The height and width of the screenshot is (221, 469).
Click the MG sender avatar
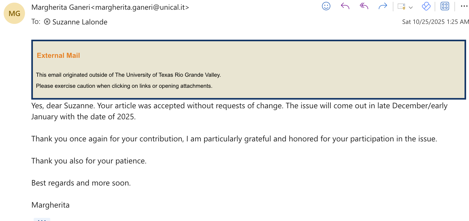coord(14,13)
